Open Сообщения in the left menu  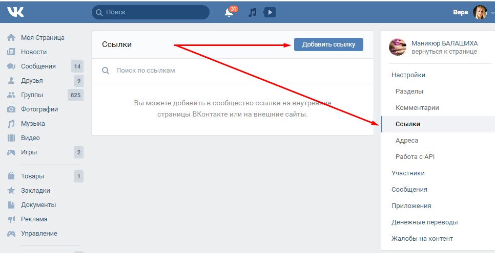[38, 66]
